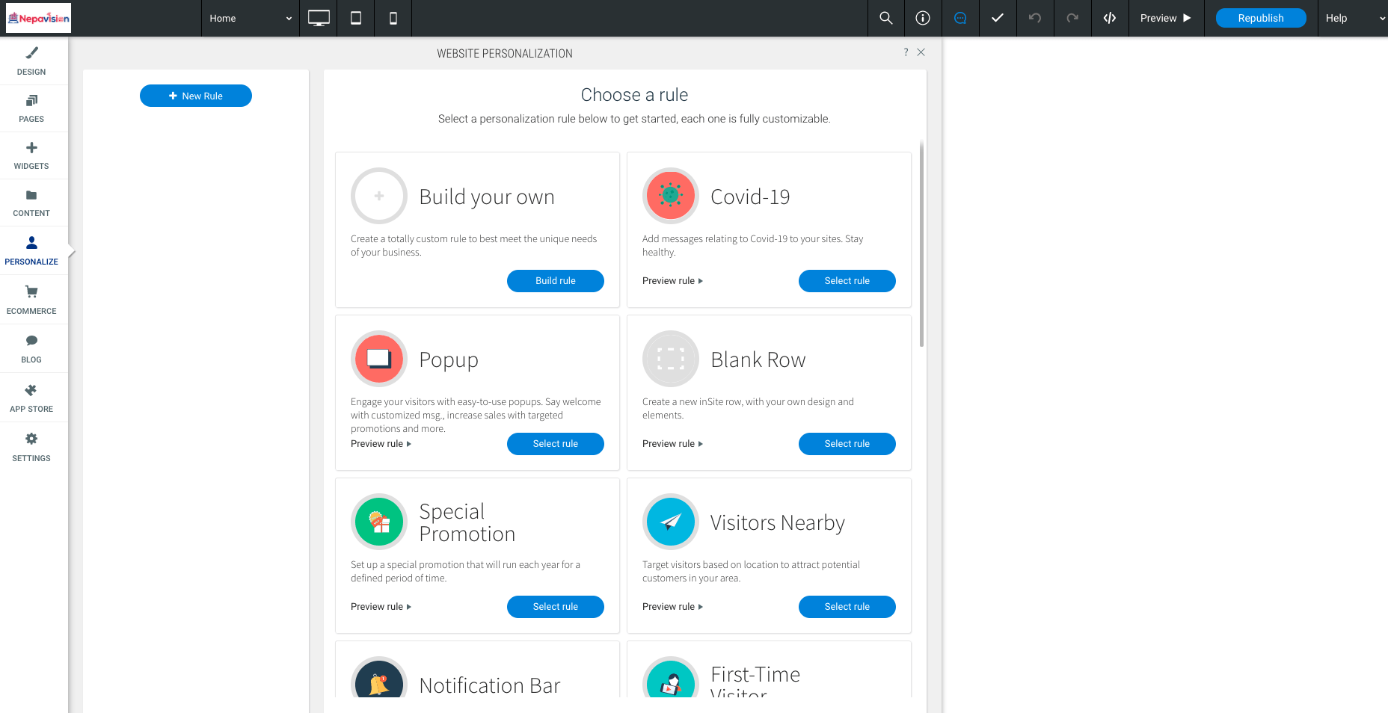Open developer mode code icon
The height and width of the screenshot is (713, 1388).
[x=1110, y=18]
